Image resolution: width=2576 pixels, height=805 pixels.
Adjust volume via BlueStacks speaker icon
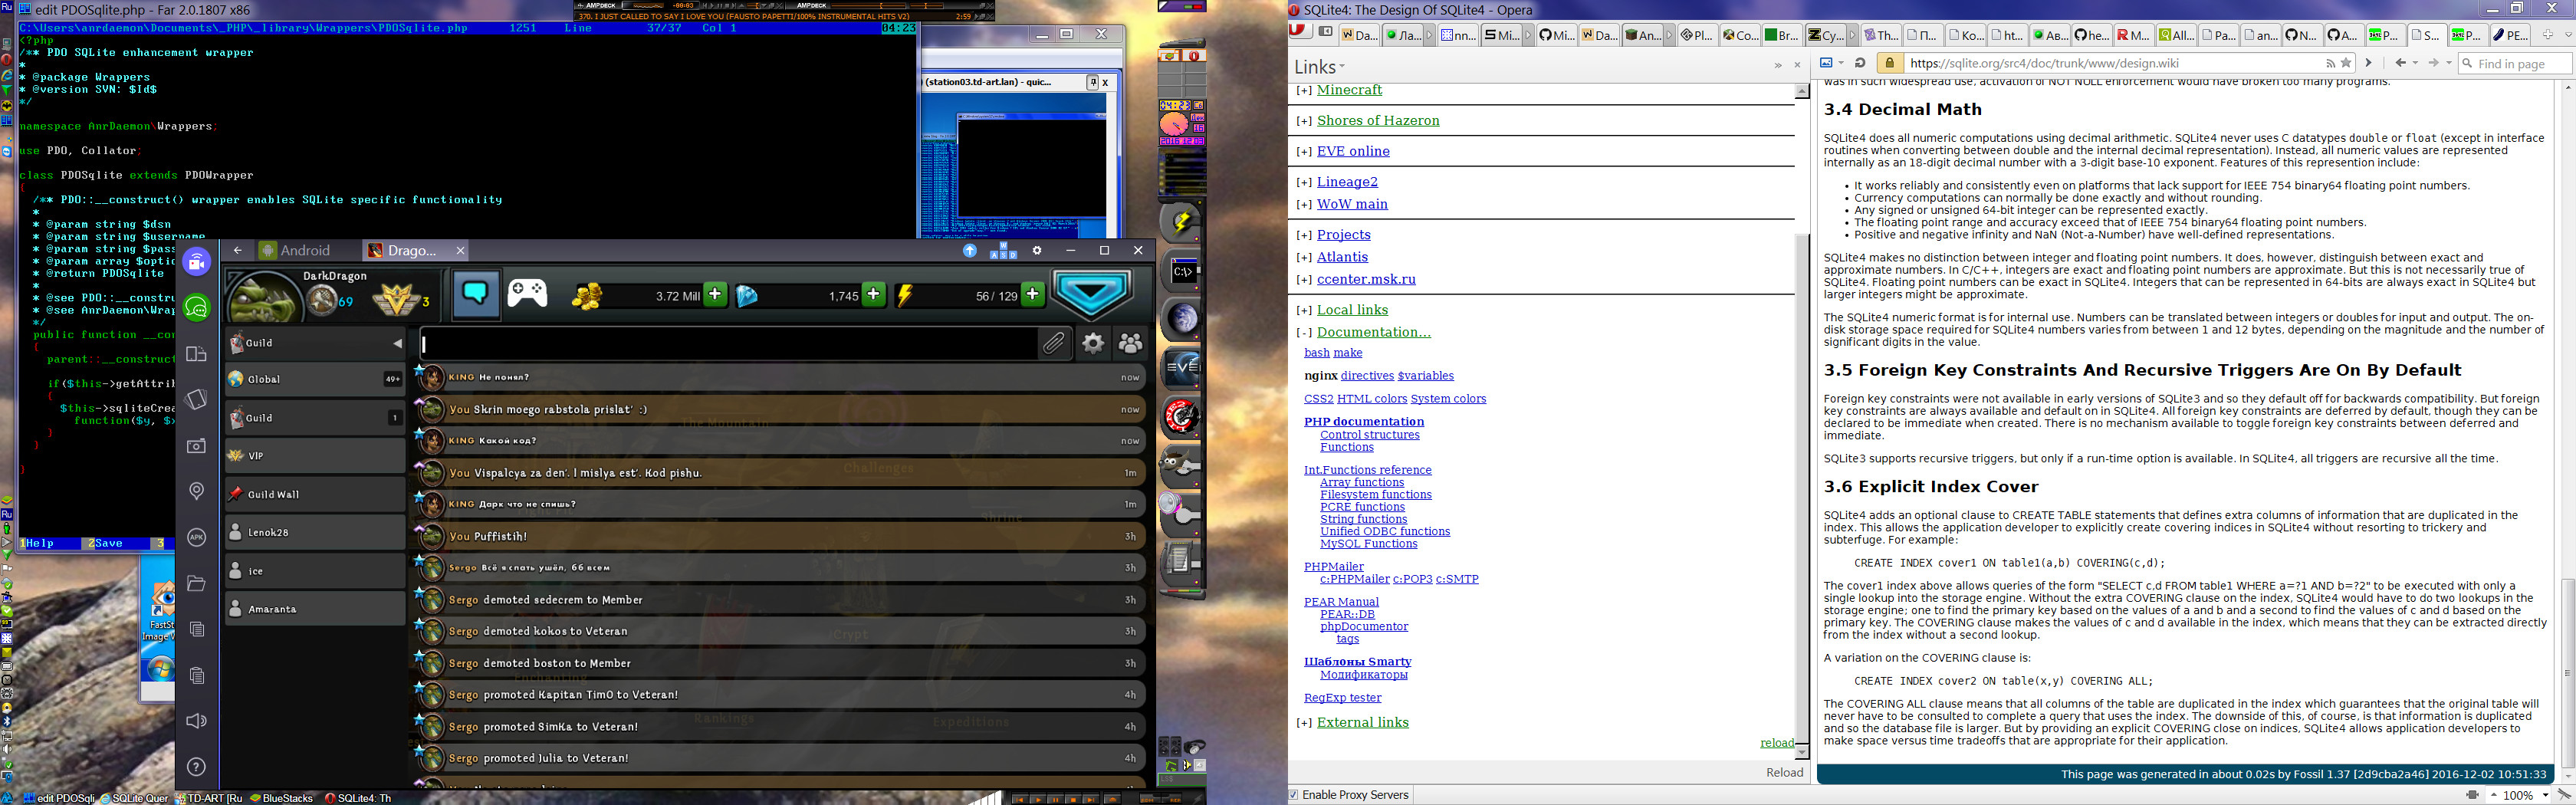pyautogui.click(x=197, y=721)
